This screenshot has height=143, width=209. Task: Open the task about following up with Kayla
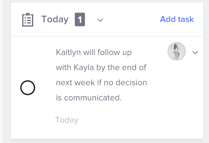(101, 75)
